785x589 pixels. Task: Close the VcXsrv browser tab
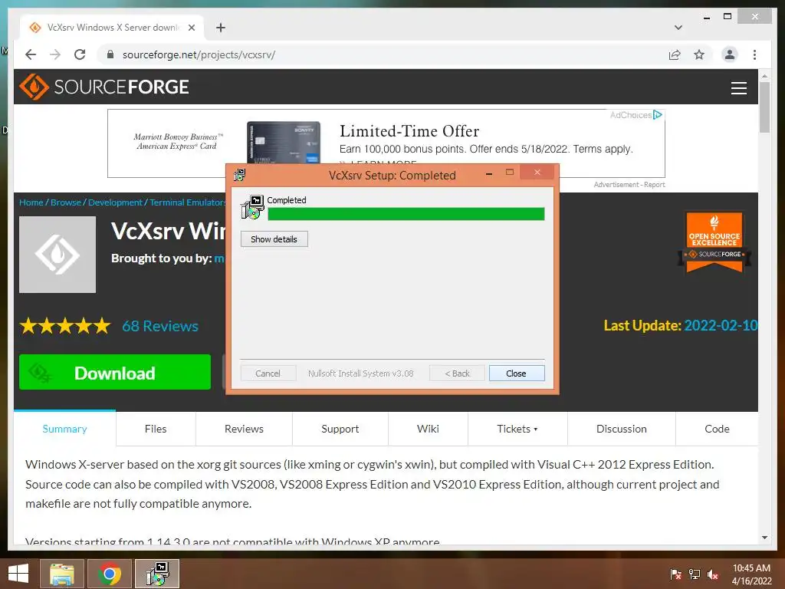[x=191, y=28]
